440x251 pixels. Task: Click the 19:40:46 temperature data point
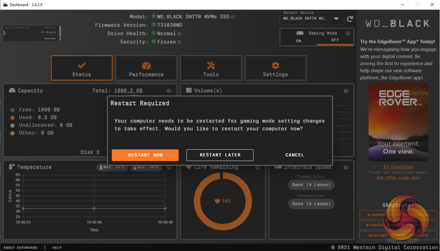point(94,209)
